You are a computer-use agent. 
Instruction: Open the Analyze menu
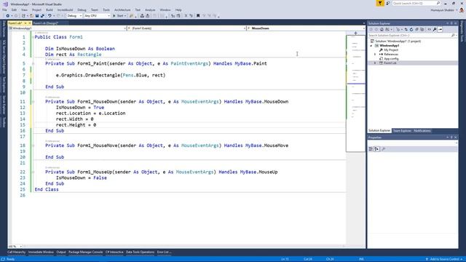(x=150, y=9)
